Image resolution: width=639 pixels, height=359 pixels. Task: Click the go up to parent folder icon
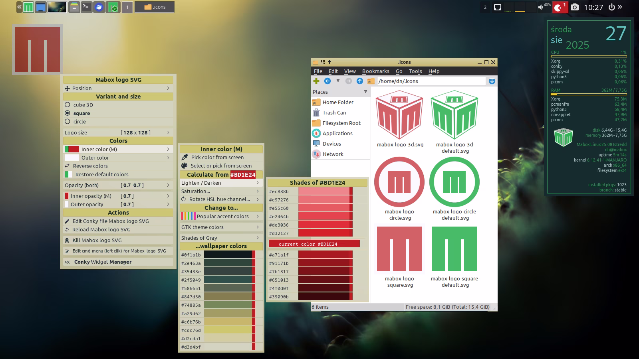point(360,81)
